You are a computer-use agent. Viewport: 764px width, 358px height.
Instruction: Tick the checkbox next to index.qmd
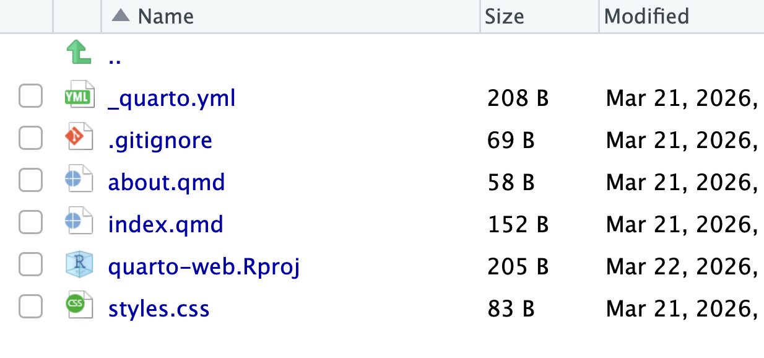tap(30, 223)
